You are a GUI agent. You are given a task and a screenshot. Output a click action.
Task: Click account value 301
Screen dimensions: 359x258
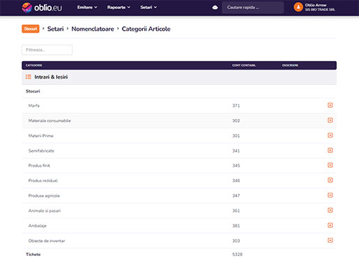pos(236,136)
